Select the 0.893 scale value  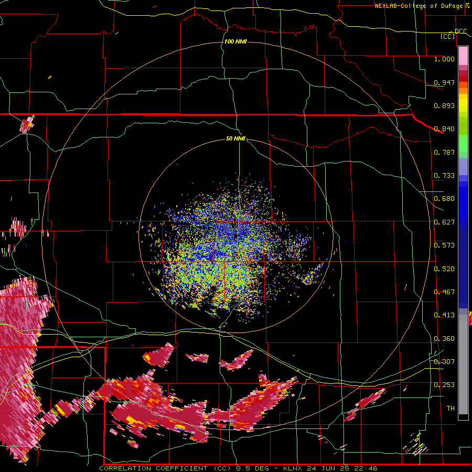click(x=444, y=105)
